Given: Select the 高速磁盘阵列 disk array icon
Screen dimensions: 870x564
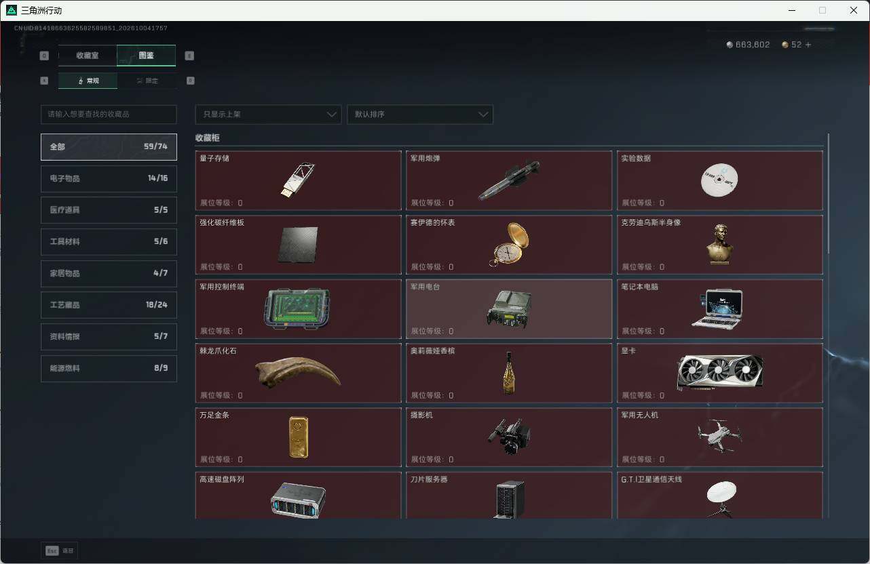Looking at the screenshot, I should [x=298, y=500].
